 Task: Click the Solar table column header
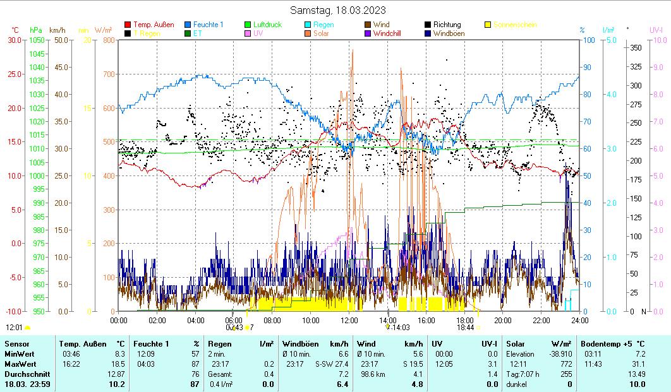516,344
